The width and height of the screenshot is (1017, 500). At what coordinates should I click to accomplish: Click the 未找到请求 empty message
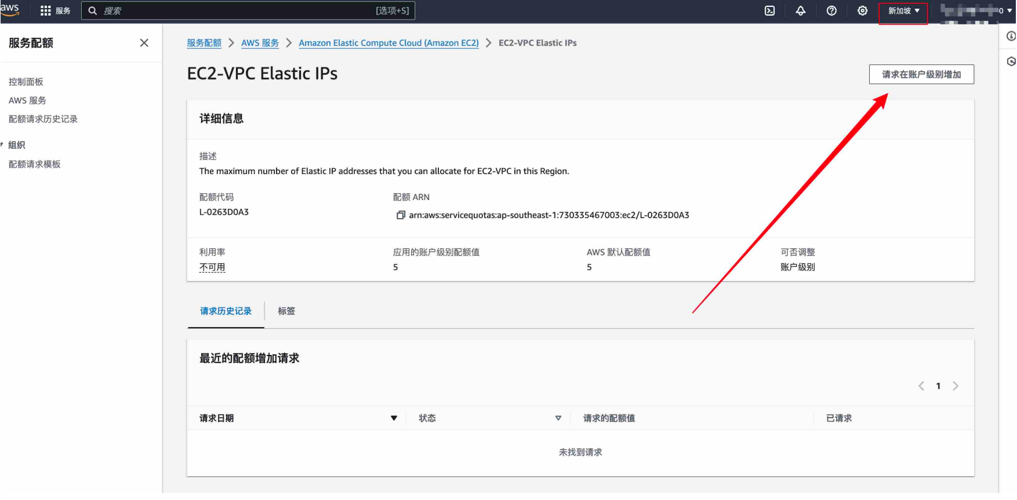coord(580,452)
